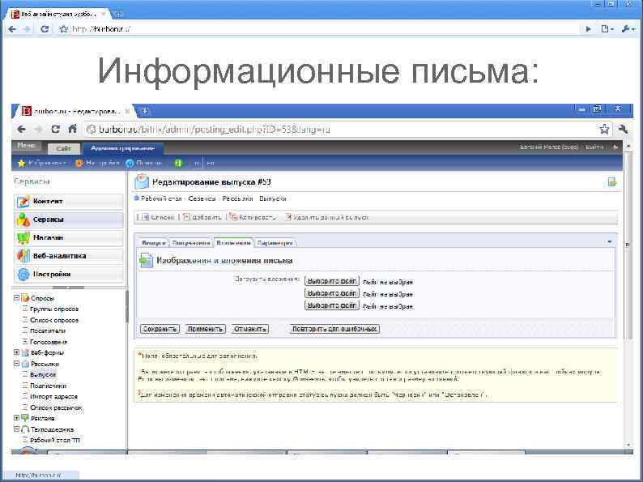Collapse the Опросы tree node
The width and height of the screenshot is (643, 482).
pyautogui.click(x=16, y=298)
